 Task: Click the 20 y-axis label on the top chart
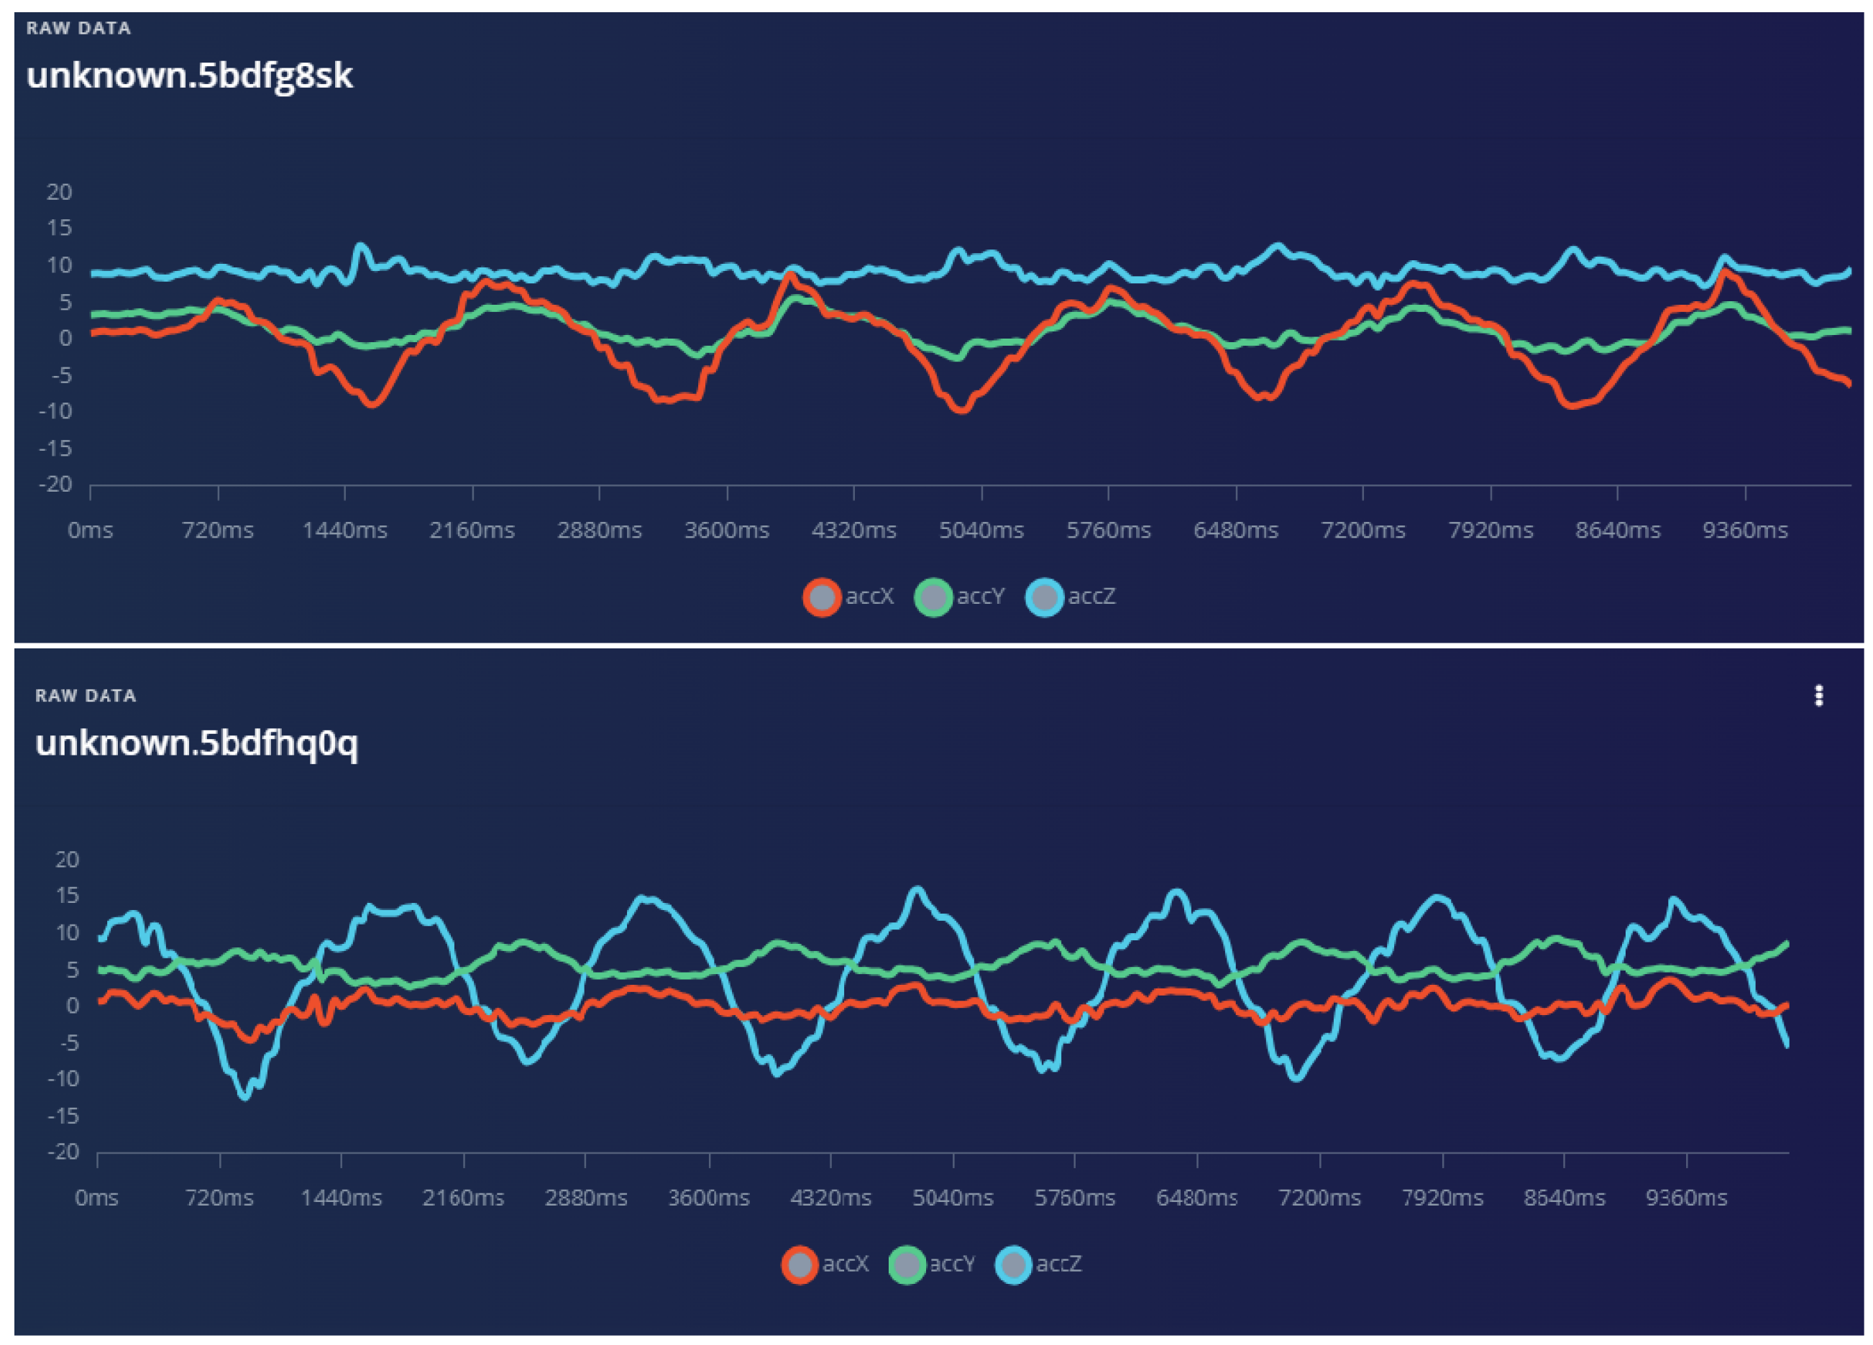pyautogui.click(x=60, y=193)
